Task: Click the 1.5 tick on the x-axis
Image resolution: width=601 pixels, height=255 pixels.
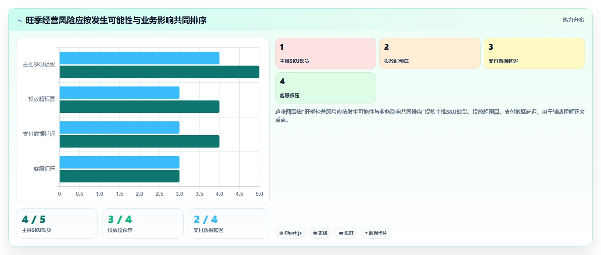Action: tap(120, 194)
